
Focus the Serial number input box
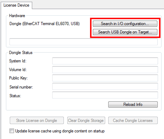click(105, 87)
